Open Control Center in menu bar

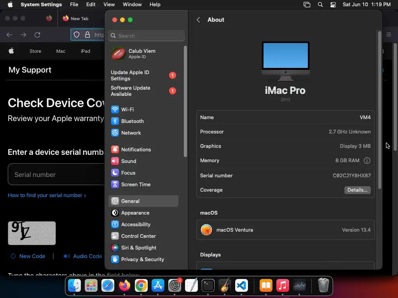333,5
